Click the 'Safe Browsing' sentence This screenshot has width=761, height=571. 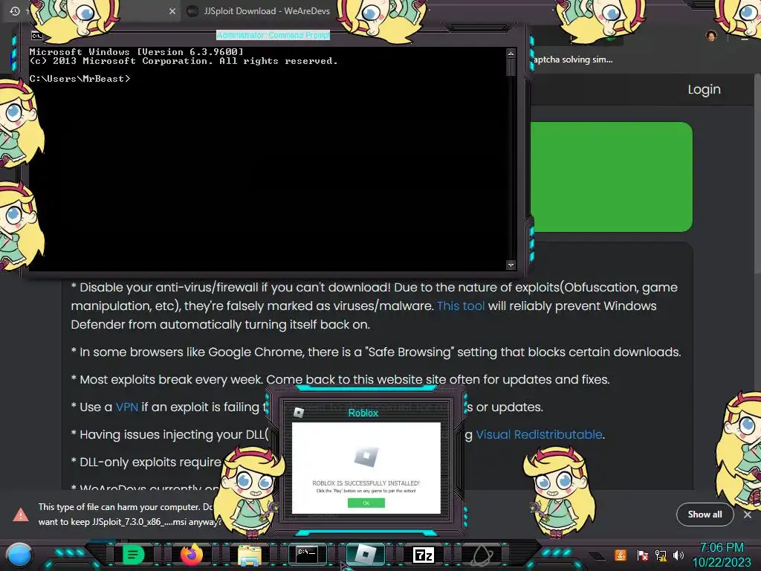tap(376, 352)
